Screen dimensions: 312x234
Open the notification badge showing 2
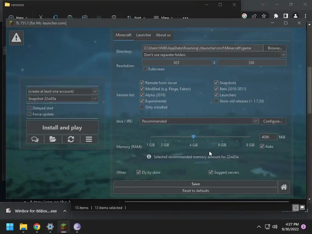pyautogui.click(x=303, y=227)
